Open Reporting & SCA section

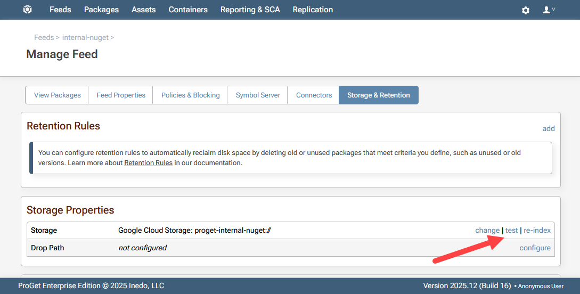tap(250, 10)
